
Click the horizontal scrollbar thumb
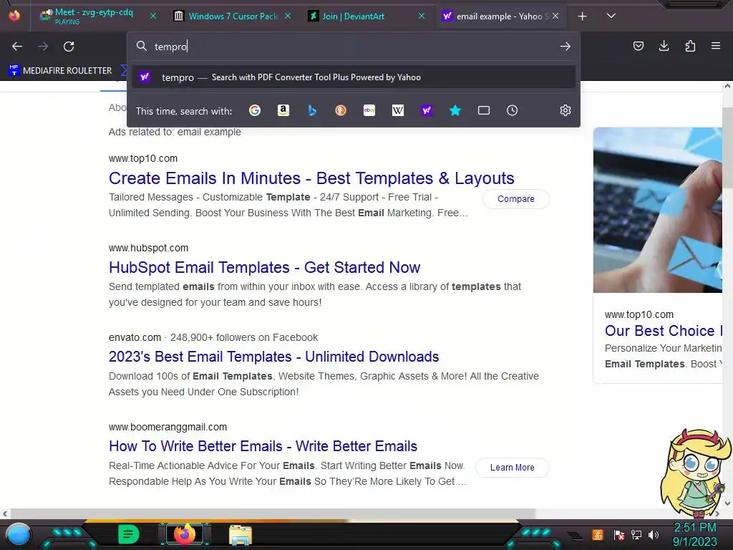(273, 514)
